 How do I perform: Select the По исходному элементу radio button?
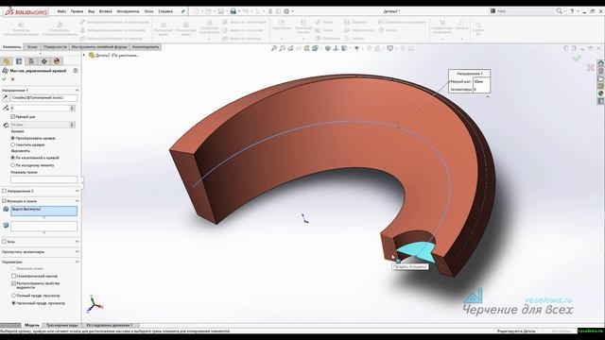tap(12, 165)
